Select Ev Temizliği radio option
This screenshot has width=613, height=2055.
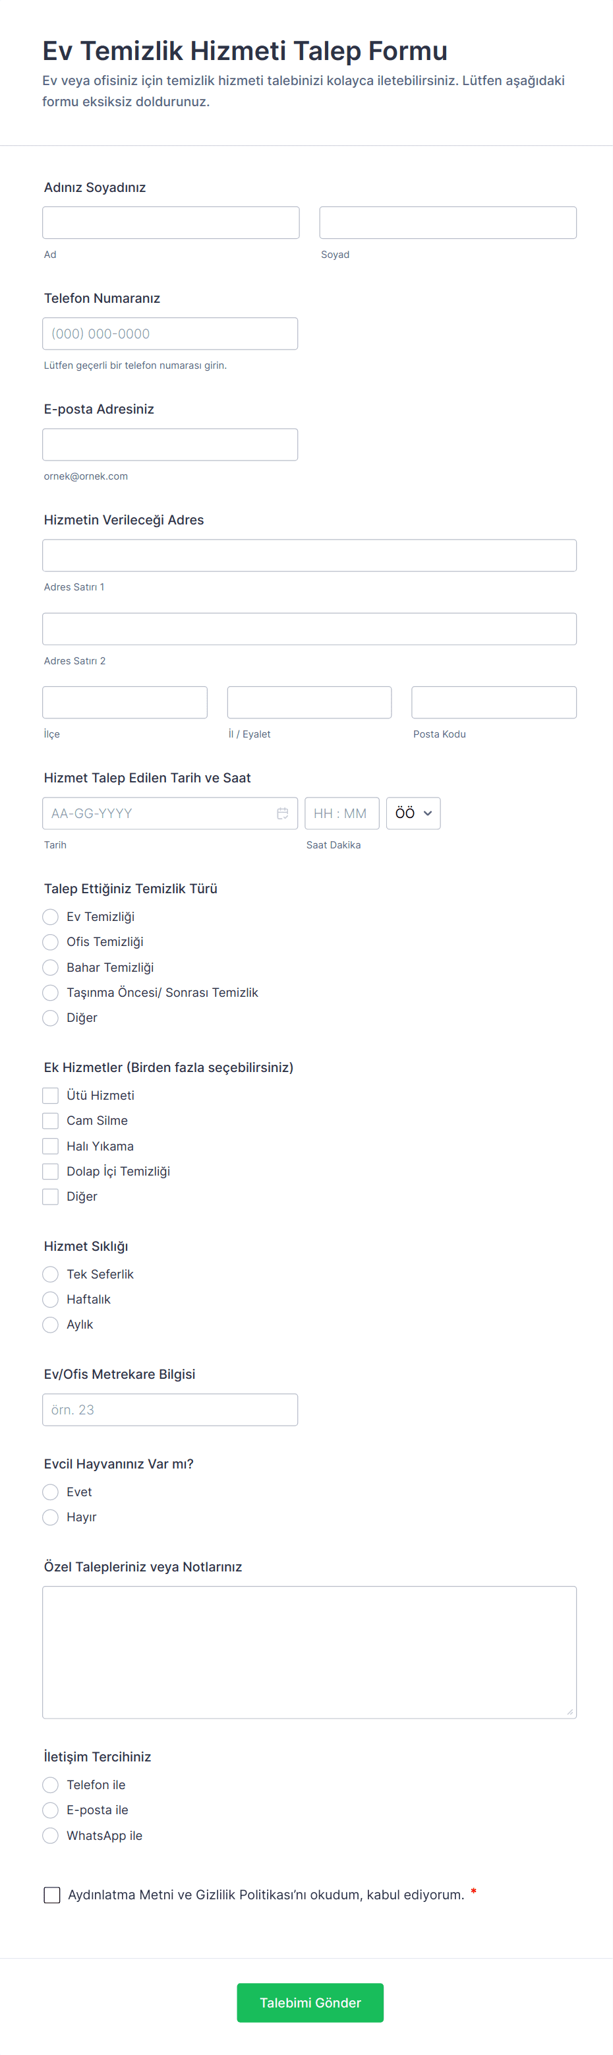[50, 916]
